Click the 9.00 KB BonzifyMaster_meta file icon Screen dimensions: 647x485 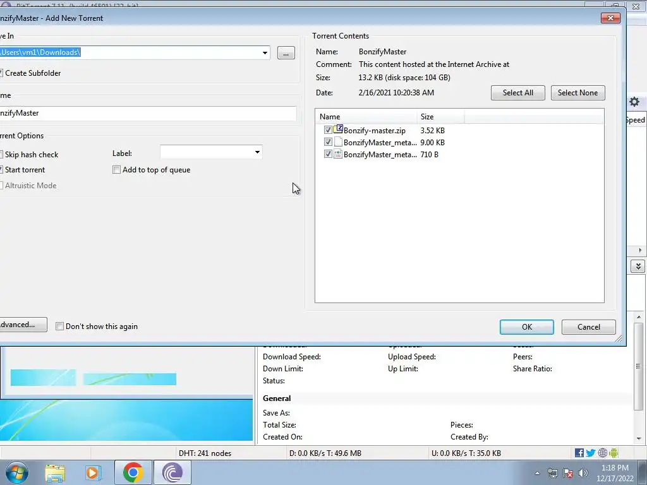[338, 142]
